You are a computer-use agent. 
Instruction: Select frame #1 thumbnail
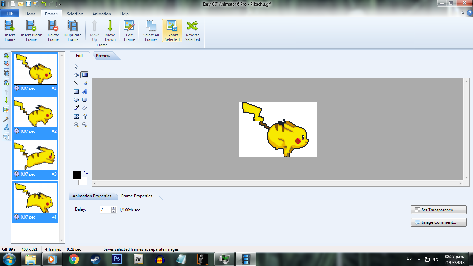pos(35,69)
